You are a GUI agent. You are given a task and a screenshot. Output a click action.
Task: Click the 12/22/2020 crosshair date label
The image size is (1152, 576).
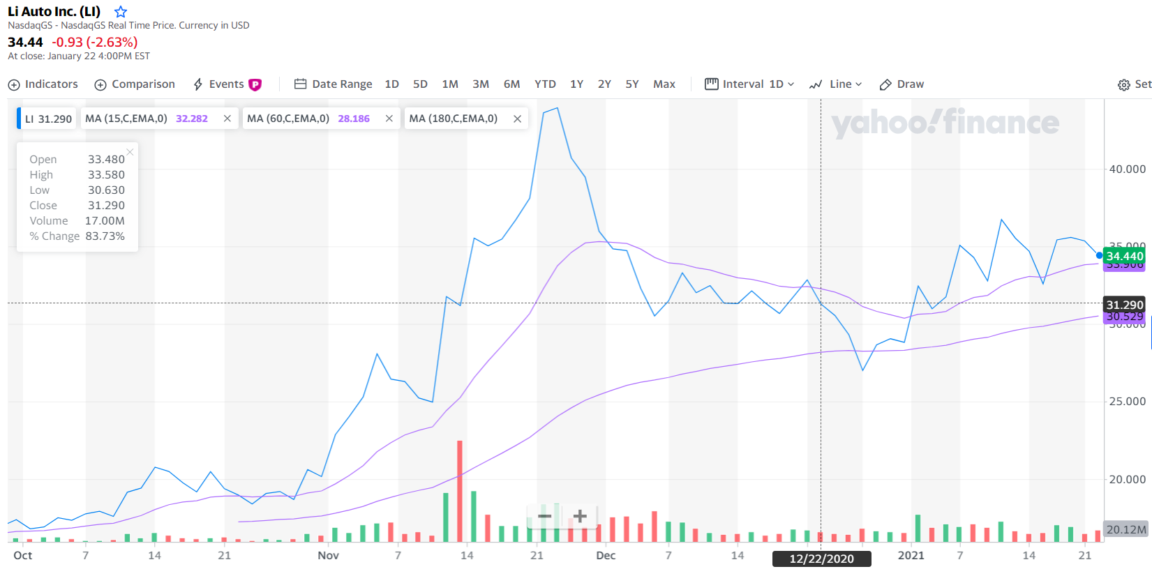[822, 559]
